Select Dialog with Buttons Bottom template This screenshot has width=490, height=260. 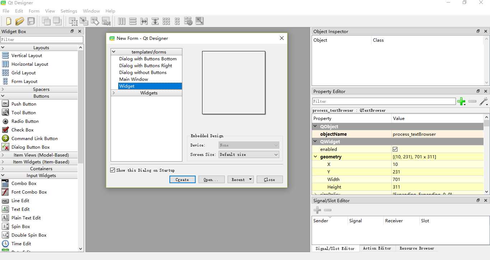tap(148, 59)
